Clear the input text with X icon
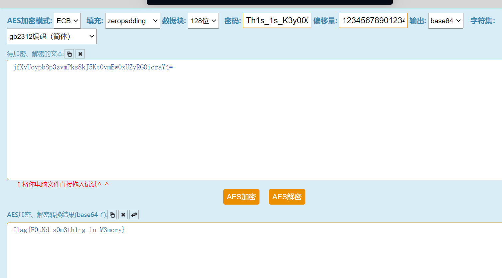This screenshot has width=502, height=278. [80, 54]
